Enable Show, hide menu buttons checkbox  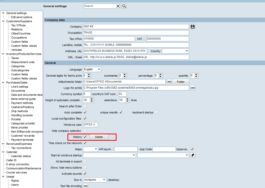coord(85,167)
